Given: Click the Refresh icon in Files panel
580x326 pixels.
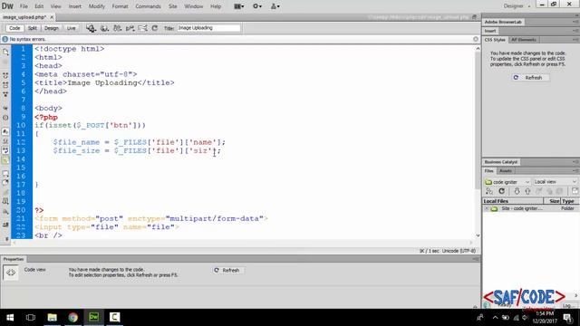Looking at the screenshot, I should (501, 191).
